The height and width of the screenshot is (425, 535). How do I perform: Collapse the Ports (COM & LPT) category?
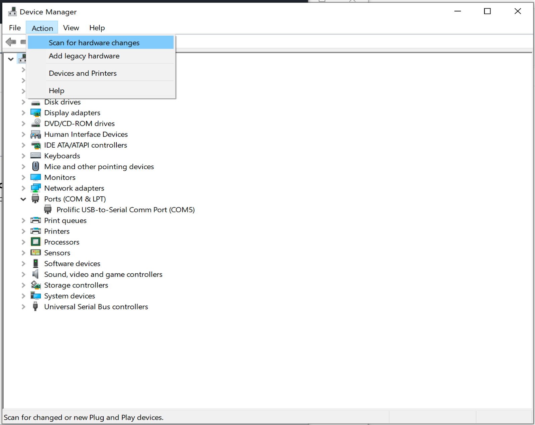pyautogui.click(x=23, y=199)
